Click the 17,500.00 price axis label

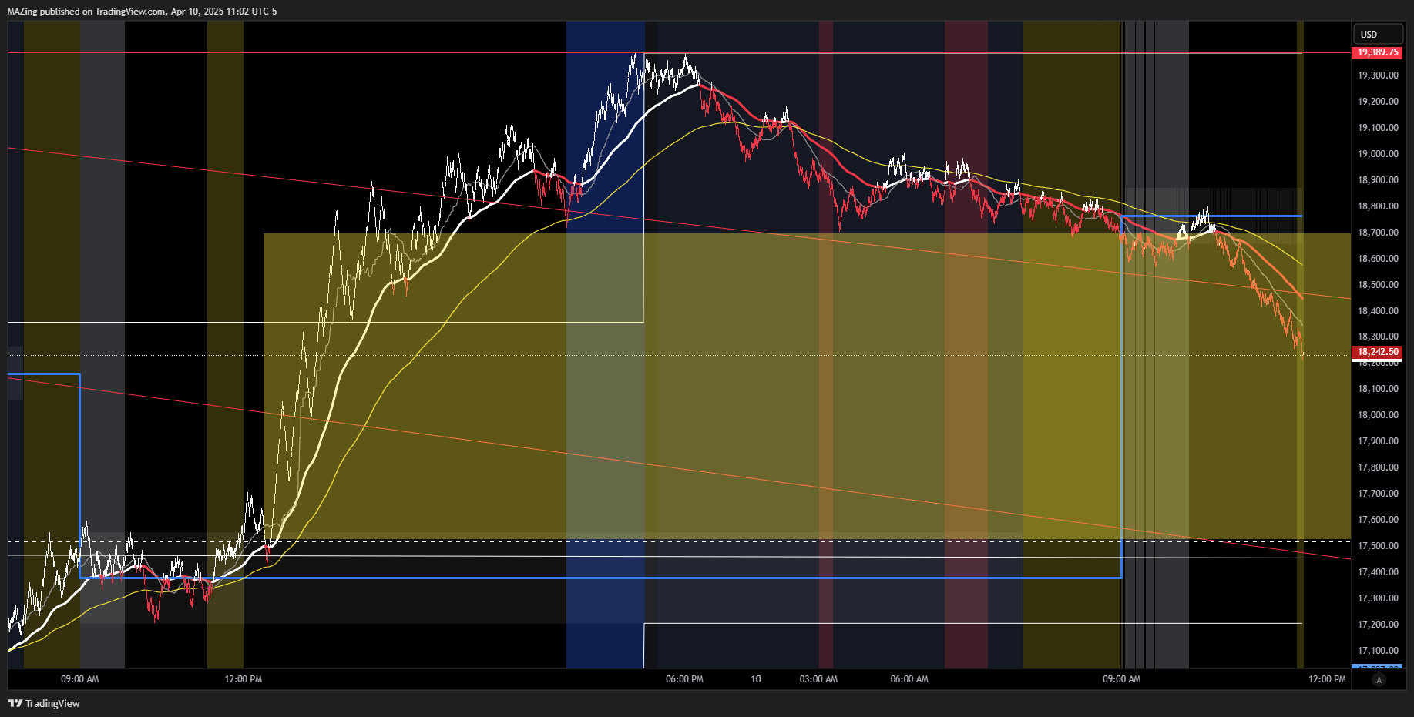point(1378,546)
